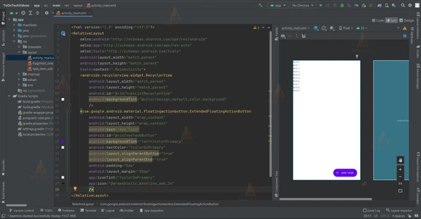Click Sync Project with Gradle Files icon
Viewport: 421px width, 219px height.
[379, 5]
